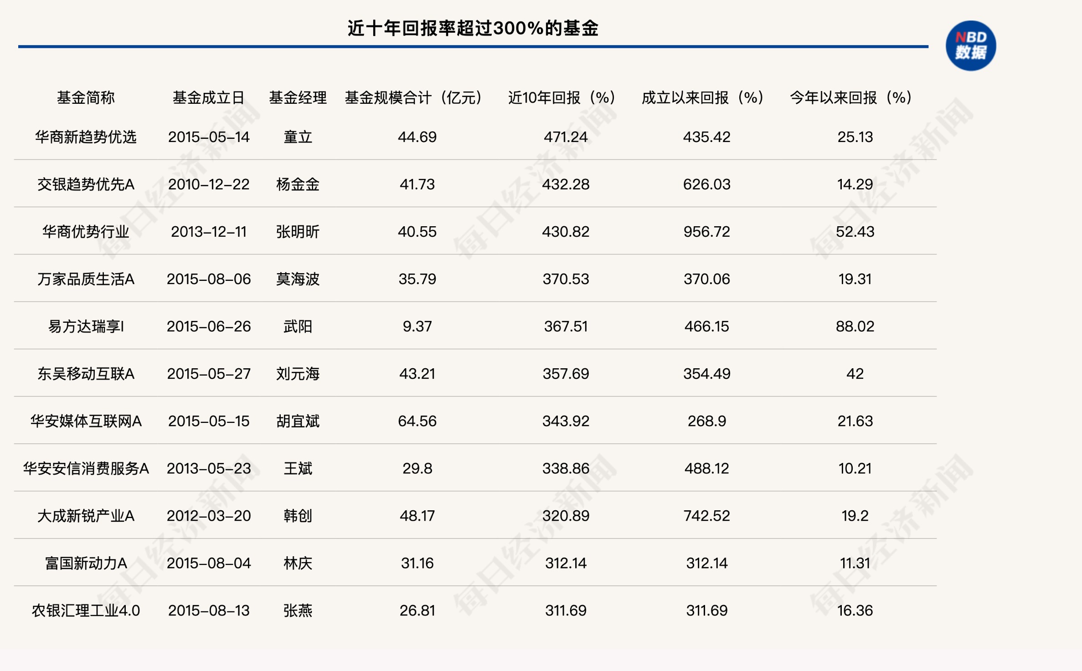
Task: Select the fund name 万家品质生活A
Action: [x=86, y=279]
